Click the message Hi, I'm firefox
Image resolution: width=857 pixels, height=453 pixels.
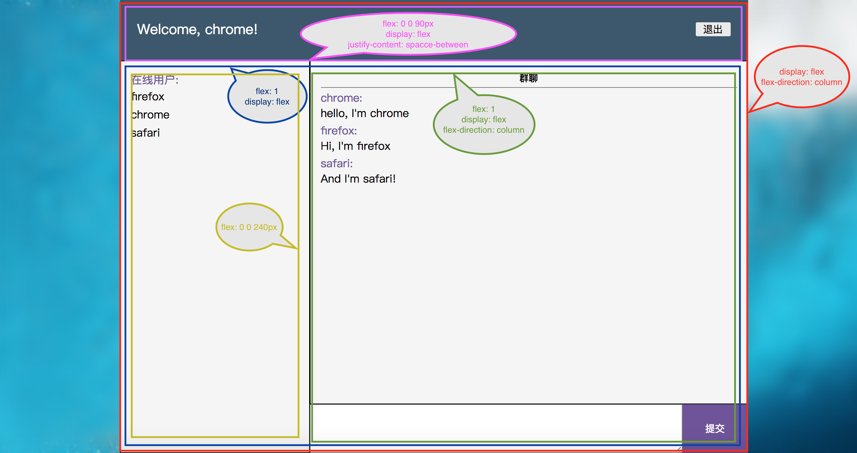point(355,146)
